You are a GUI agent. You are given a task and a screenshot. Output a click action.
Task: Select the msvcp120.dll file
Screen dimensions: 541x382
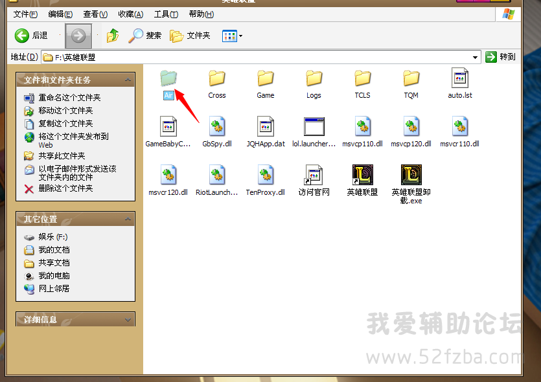[x=411, y=132]
